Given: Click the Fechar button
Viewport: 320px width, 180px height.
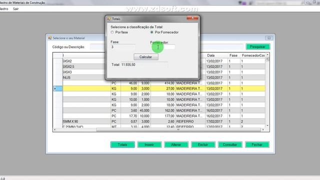Looking at the screenshot, I should pyautogui.click(x=257, y=144).
